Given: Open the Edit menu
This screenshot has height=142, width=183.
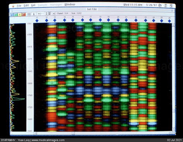Looking at the screenshot, I should coord(26,5).
